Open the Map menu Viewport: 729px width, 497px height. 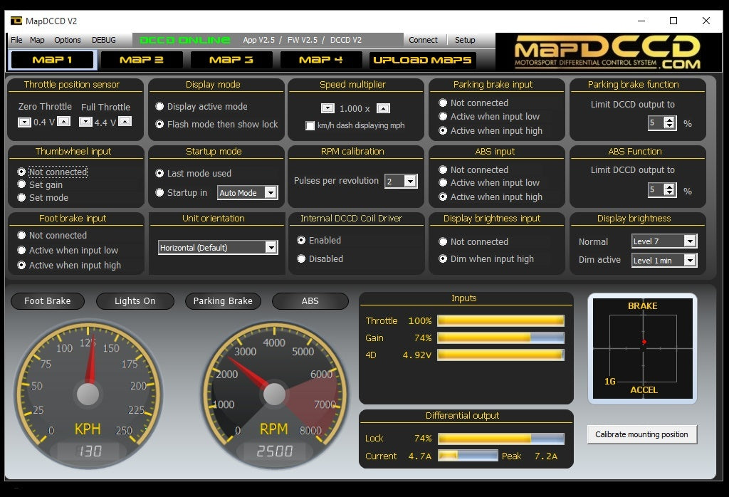pos(37,40)
